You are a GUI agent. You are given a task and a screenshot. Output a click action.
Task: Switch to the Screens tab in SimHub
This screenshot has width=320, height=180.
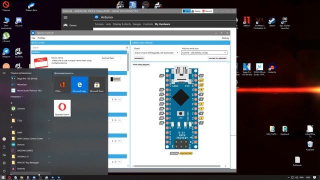coord(99,24)
